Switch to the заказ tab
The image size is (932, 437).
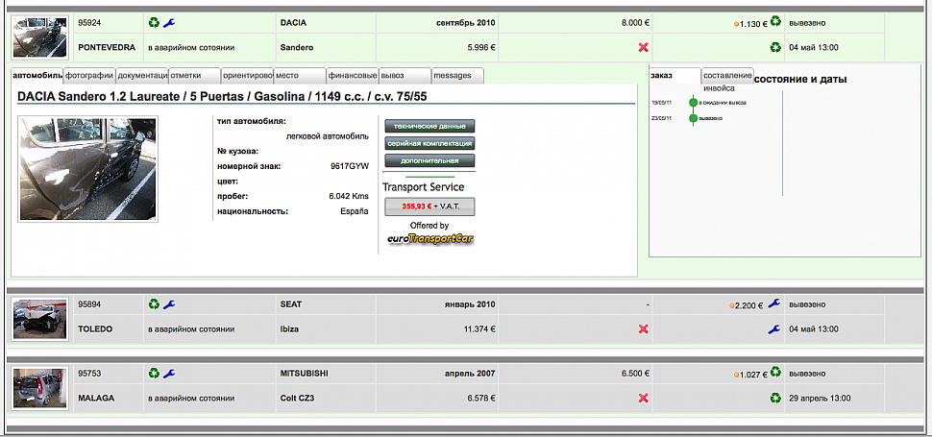click(675, 76)
